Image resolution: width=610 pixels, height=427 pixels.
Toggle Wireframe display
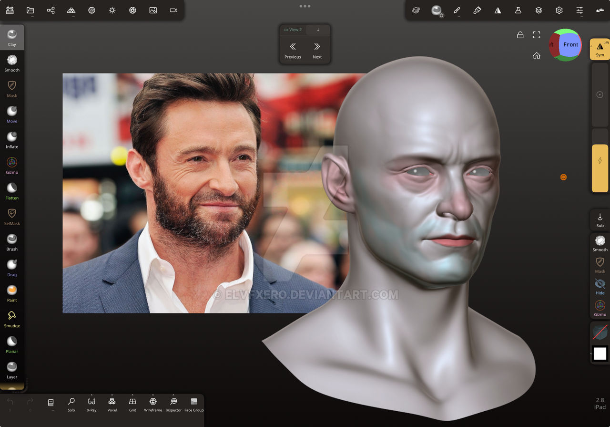pyautogui.click(x=153, y=405)
